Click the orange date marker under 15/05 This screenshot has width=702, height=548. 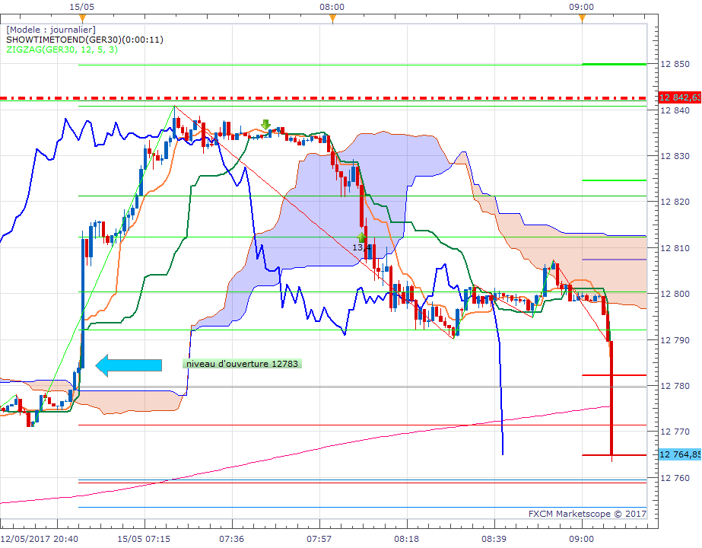point(82,18)
